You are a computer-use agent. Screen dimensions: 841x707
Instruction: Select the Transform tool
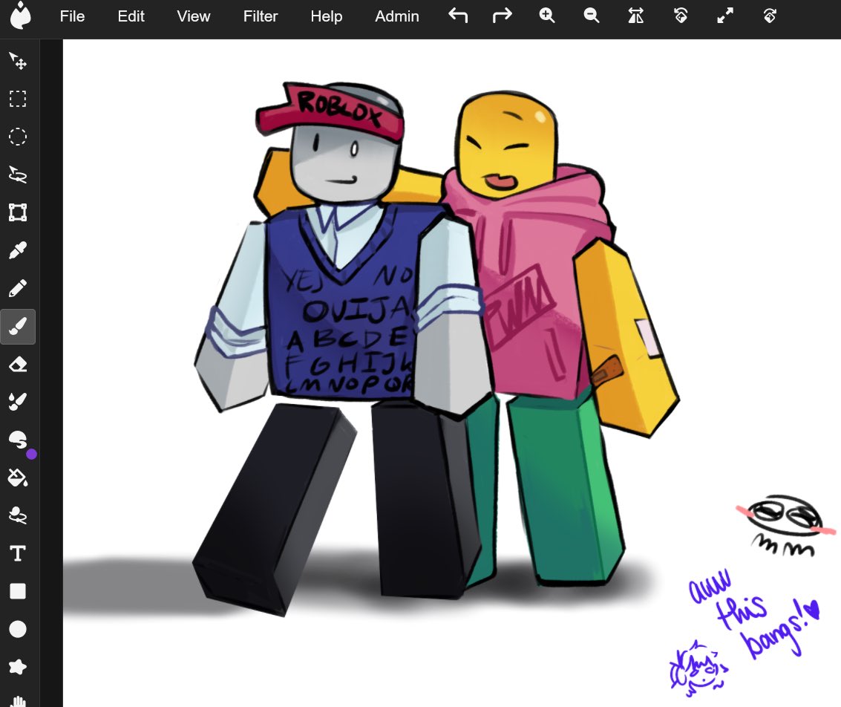coord(18,212)
